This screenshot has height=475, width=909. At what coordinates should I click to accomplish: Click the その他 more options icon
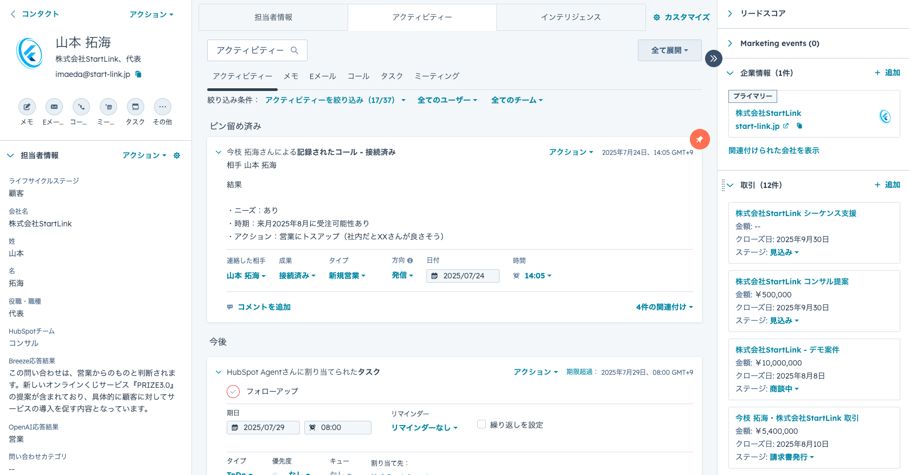pos(162,107)
